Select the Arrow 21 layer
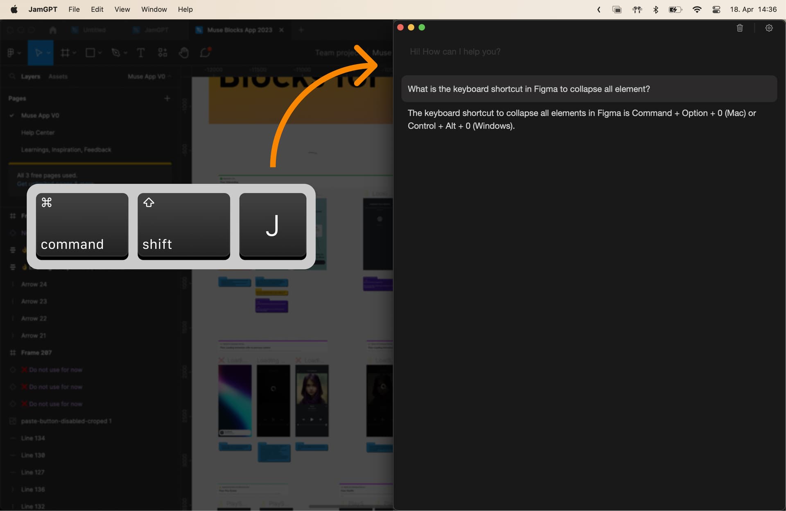The height and width of the screenshot is (511, 786). pos(34,335)
